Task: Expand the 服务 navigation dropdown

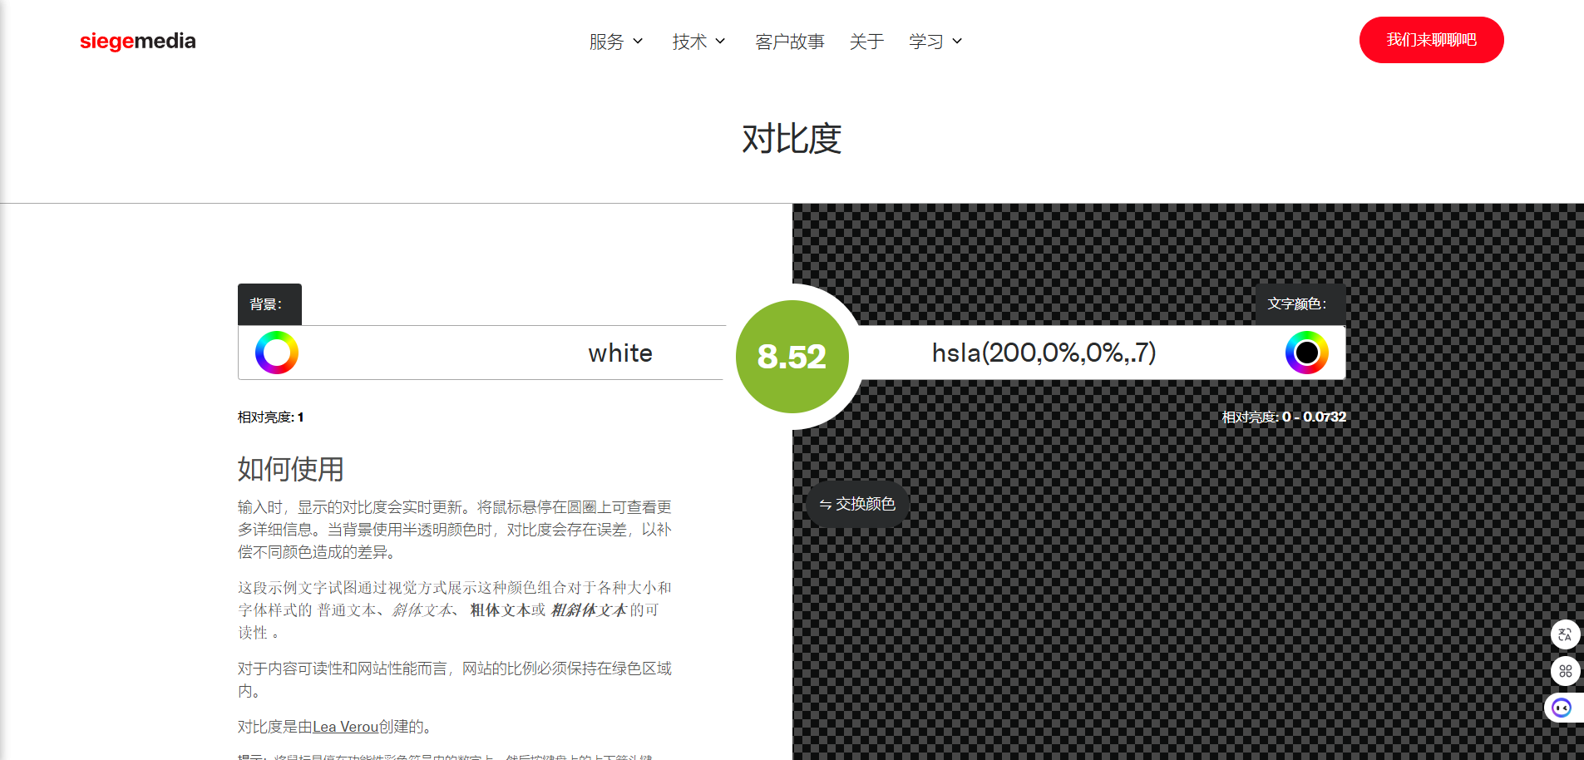Action: click(x=615, y=42)
